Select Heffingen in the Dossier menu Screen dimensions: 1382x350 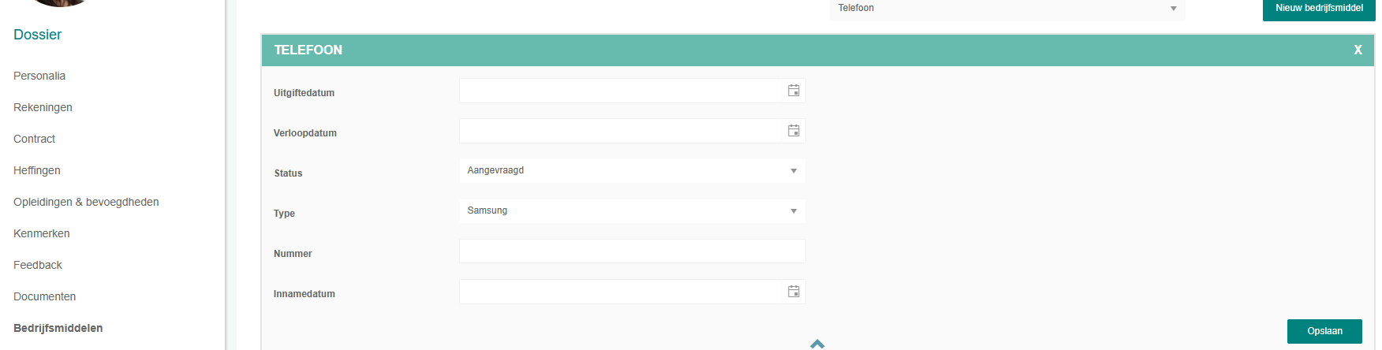(x=37, y=170)
